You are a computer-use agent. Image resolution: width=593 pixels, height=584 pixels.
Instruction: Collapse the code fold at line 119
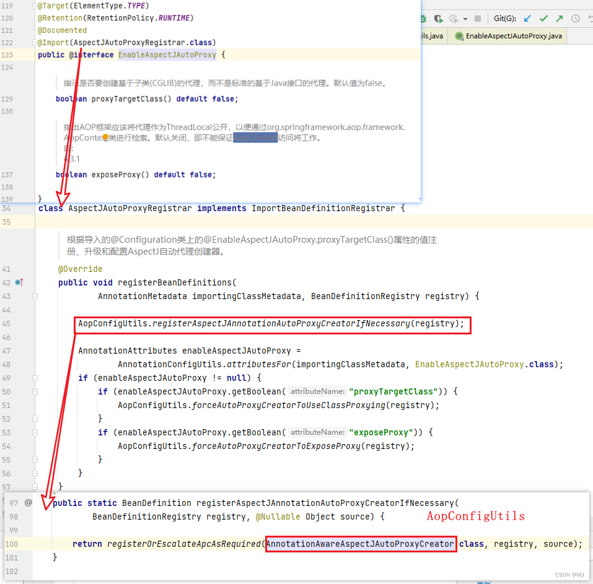point(35,6)
